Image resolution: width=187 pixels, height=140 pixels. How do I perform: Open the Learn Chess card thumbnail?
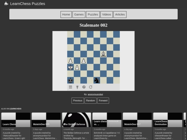tap(16, 120)
